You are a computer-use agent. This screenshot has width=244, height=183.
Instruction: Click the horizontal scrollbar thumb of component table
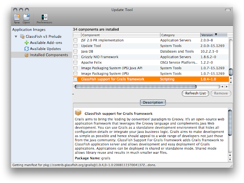click(135, 86)
